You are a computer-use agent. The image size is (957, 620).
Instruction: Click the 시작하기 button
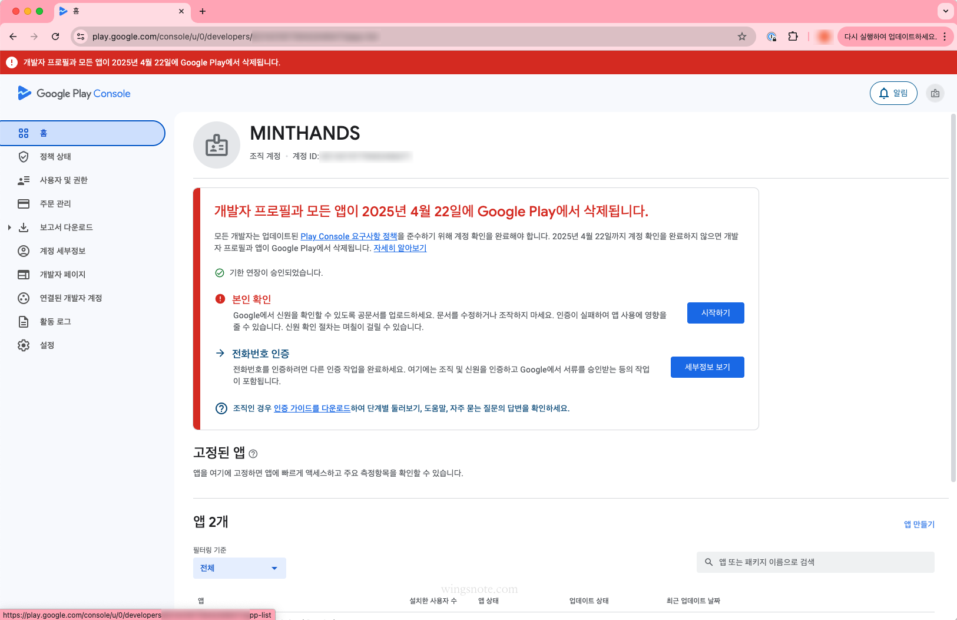pyautogui.click(x=716, y=313)
